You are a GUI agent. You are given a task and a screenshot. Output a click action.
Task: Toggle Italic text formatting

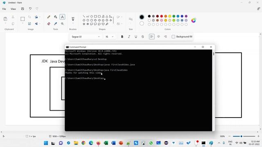point(129,37)
